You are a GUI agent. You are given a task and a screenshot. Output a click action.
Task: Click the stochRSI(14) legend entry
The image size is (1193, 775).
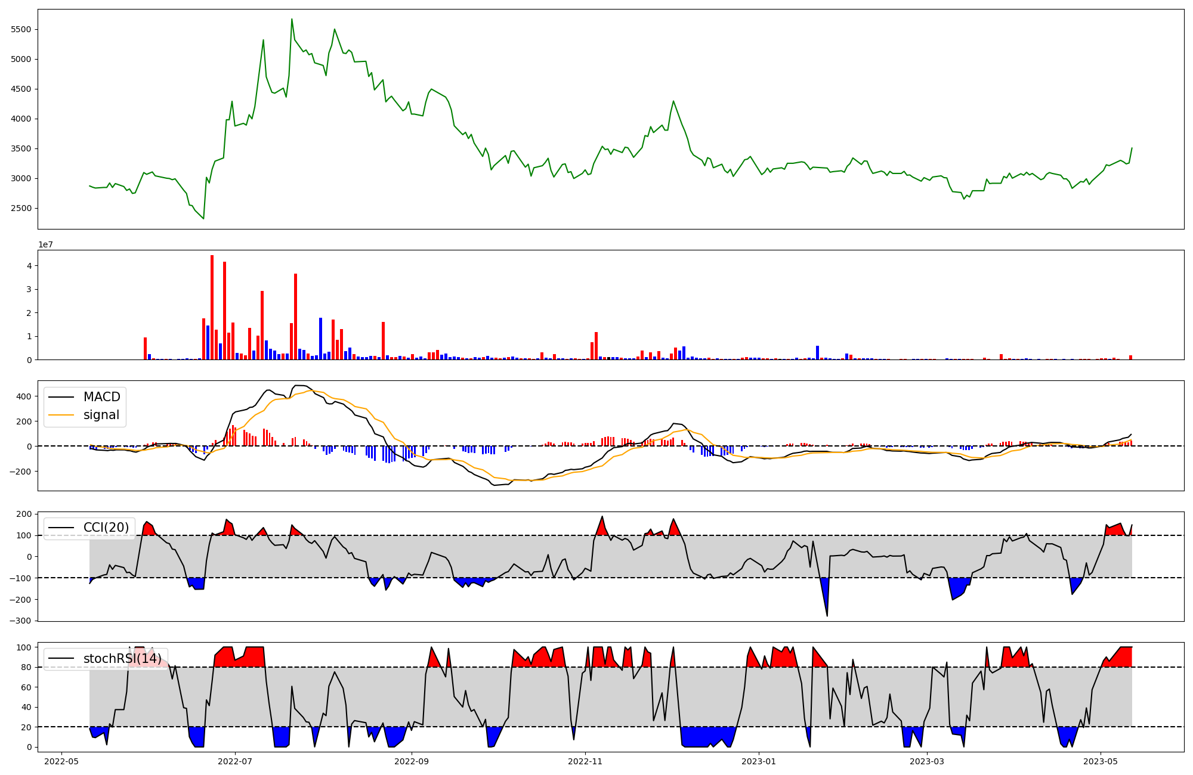pyautogui.click(x=122, y=659)
